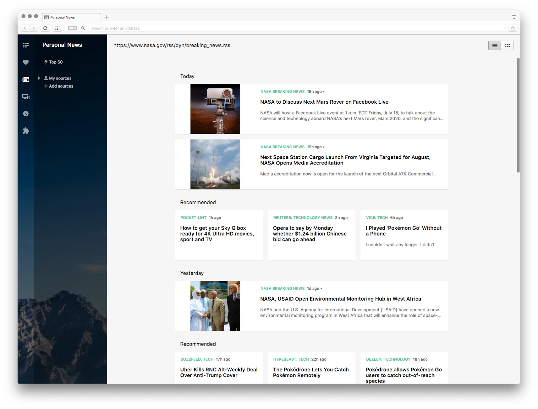This screenshot has width=538, height=409.
Task: Open Extensions puzzle icon in sidebar
Action: pyautogui.click(x=26, y=131)
